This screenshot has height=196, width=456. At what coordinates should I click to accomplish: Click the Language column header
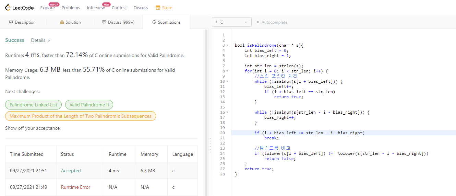click(183, 154)
